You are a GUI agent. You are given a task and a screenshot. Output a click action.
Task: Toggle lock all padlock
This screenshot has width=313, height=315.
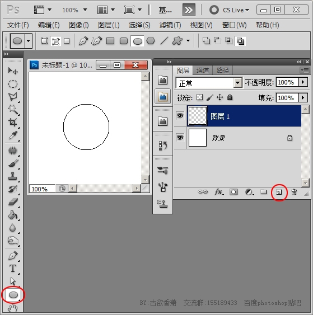tap(230, 97)
